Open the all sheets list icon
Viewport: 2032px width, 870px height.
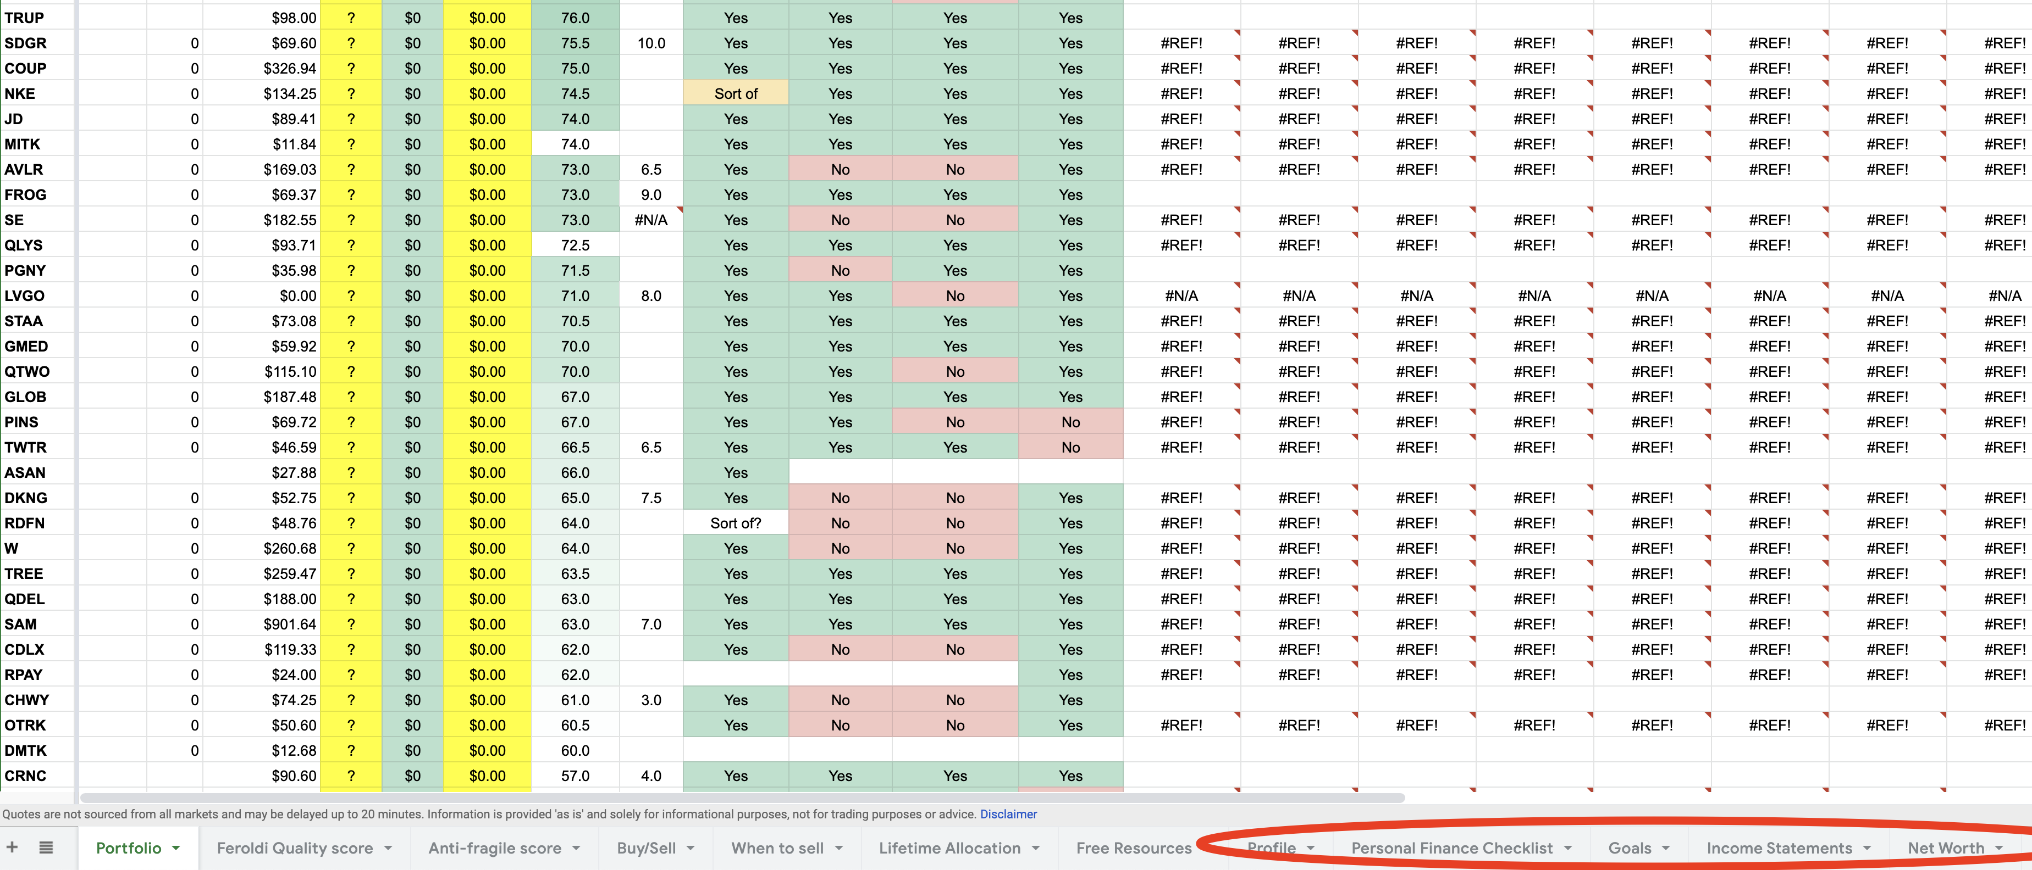click(x=46, y=847)
